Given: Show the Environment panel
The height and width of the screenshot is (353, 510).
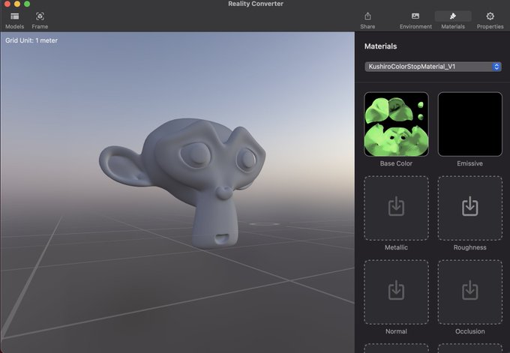Looking at the screenshot, I should tap(415, 20).
